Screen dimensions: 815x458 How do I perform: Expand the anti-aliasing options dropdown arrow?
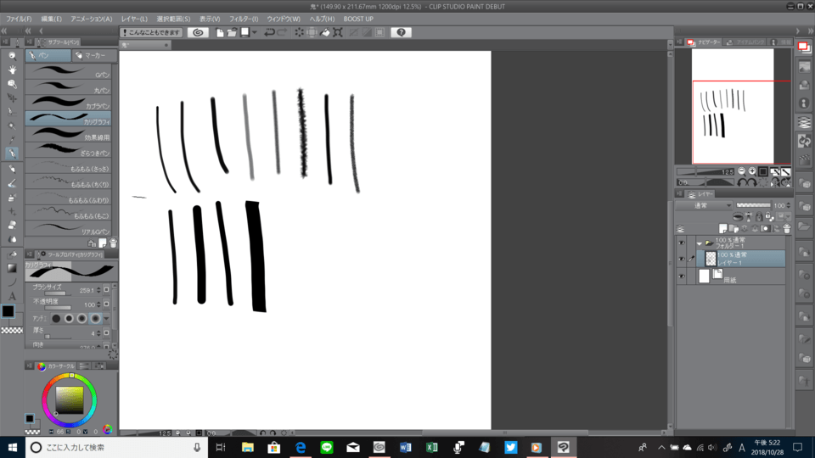[106, 318]
